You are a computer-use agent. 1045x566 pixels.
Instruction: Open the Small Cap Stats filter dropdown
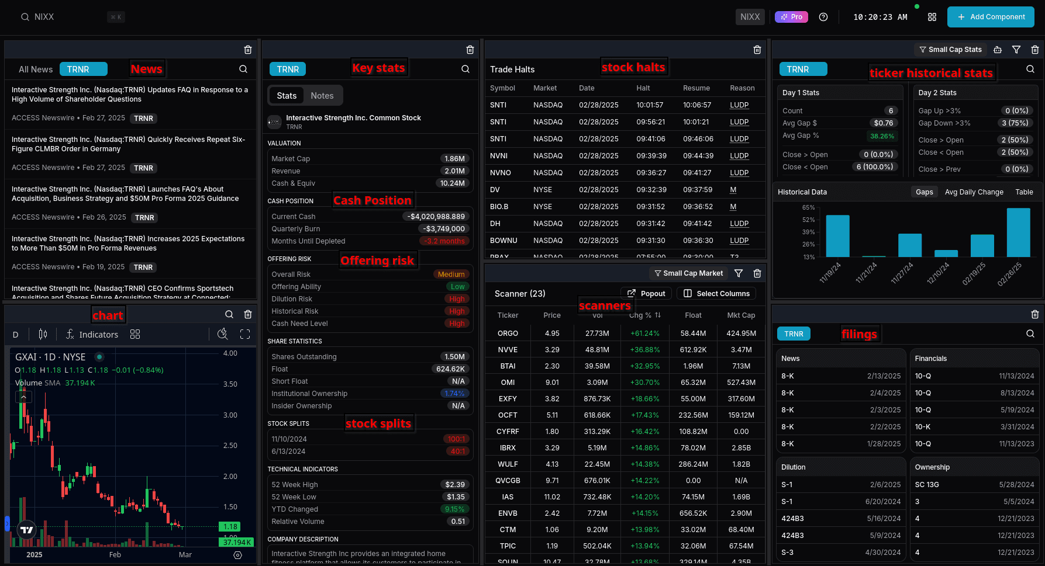pyautogui.click(x=950, y=50)
